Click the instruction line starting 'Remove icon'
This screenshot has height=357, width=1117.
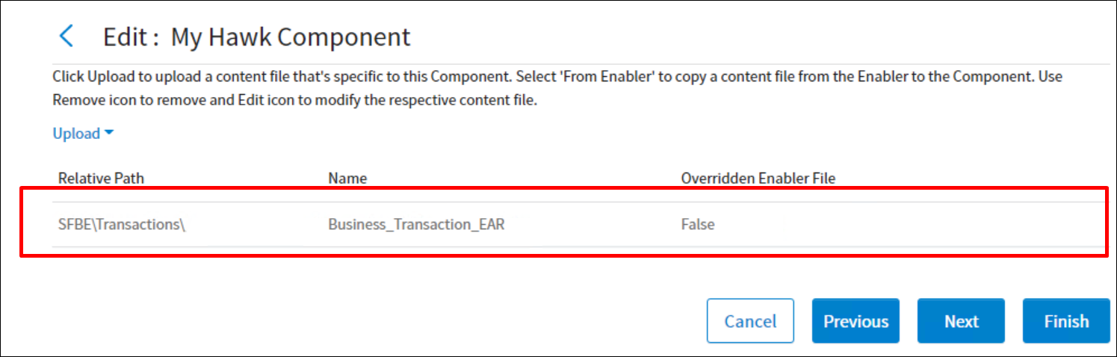[x=294, y=100]
